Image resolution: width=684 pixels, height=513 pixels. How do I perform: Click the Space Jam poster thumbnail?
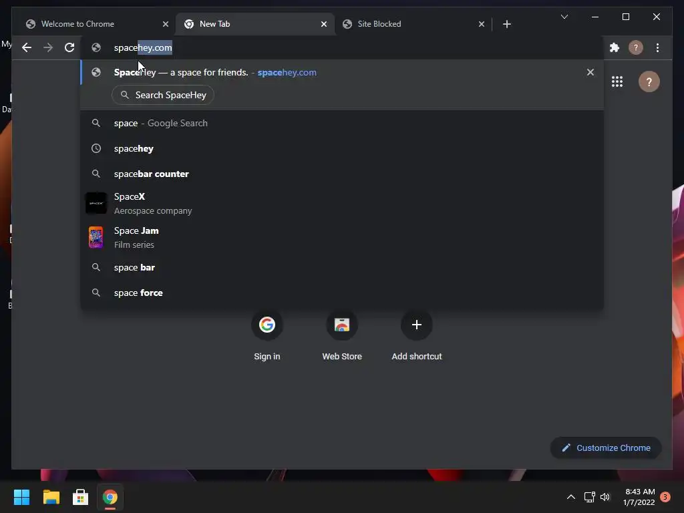(96, 237)
